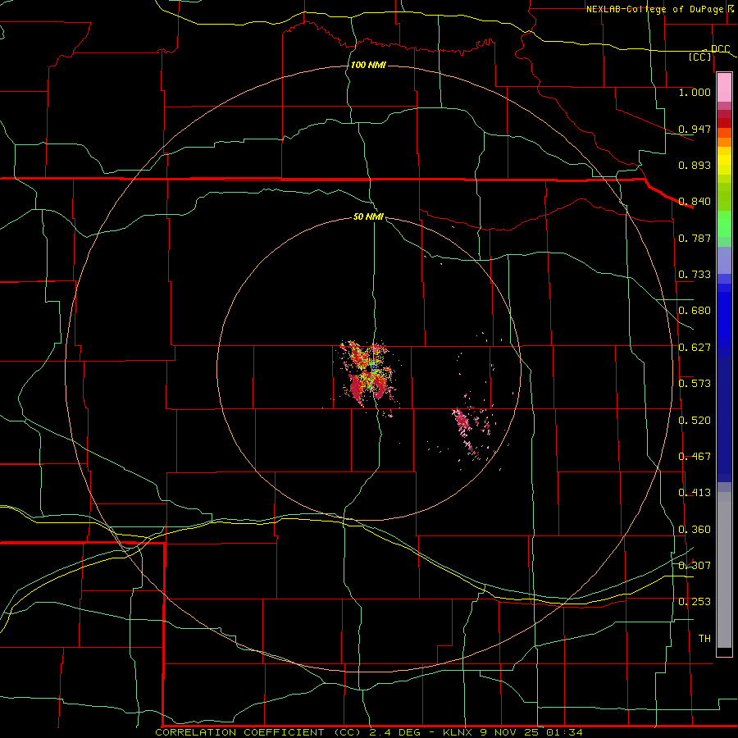Click the 0.307 value on color scale
The image size is (738, 738).
point(695,565)
